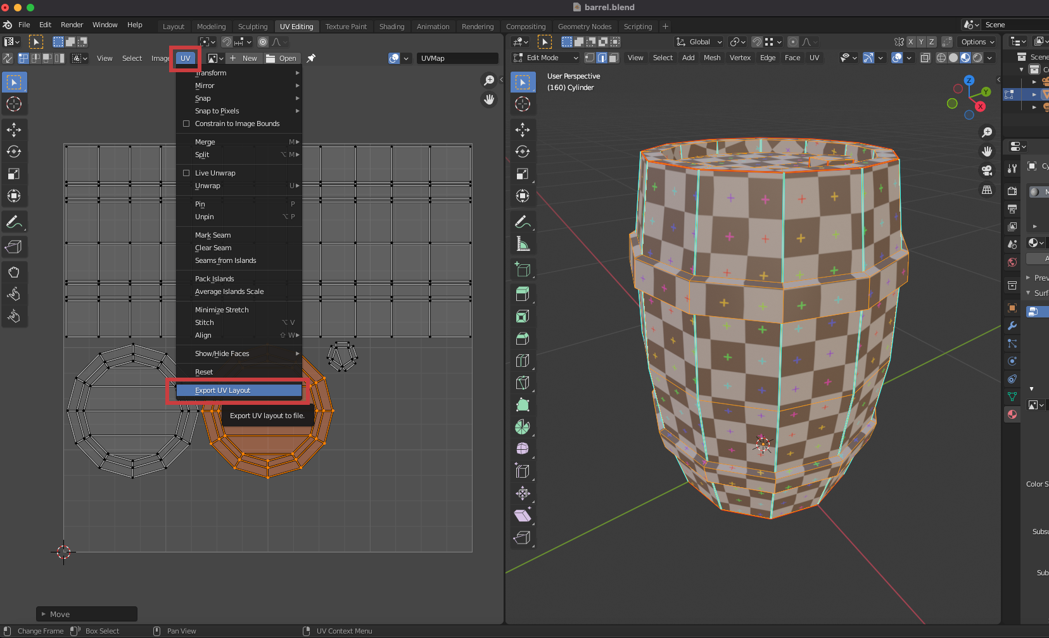Pin the image with the pin icon
The width and height of the screenshot is (1049, 638).
311,58
